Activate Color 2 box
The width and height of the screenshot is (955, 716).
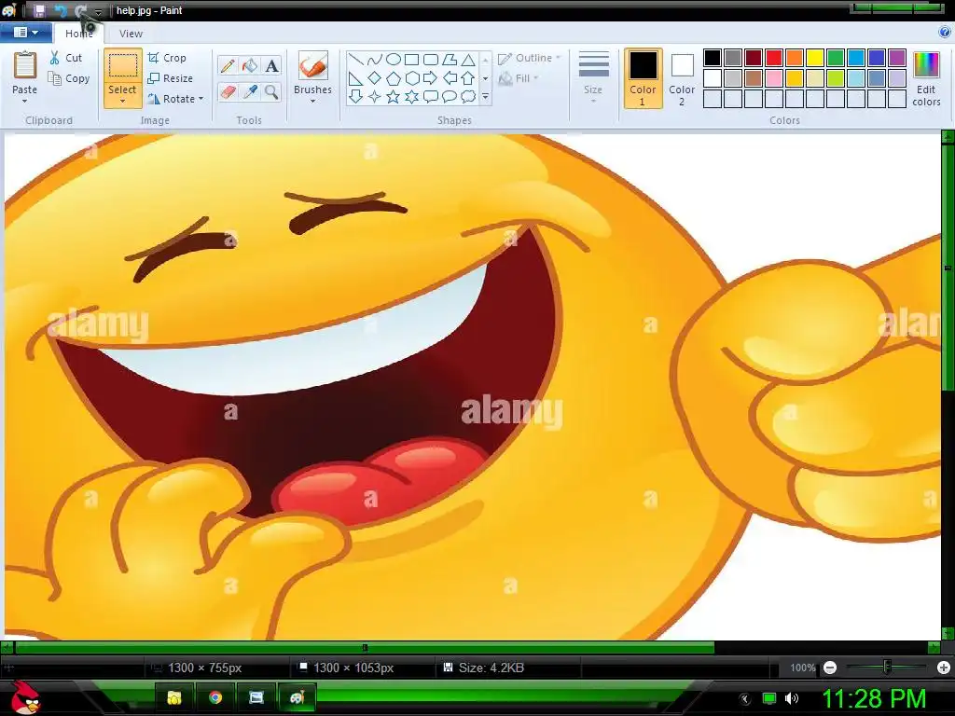tap(682, 78)
